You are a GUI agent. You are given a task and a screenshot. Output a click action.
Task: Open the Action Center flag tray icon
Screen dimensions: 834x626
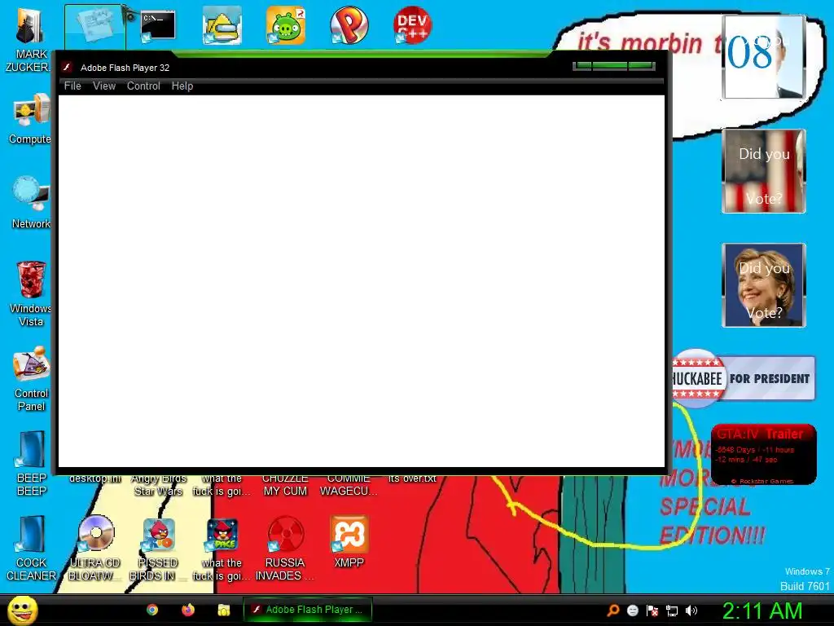(x=652, y=611)
